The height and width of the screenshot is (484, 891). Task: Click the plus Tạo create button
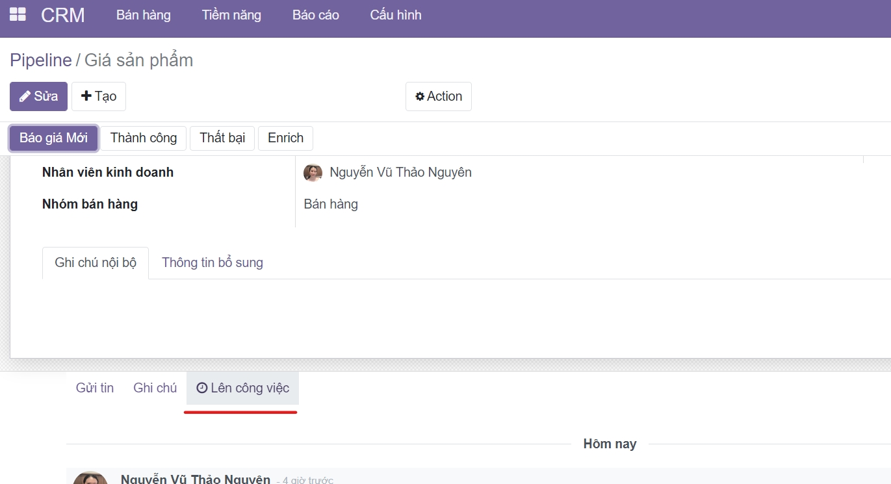[99, 96]
